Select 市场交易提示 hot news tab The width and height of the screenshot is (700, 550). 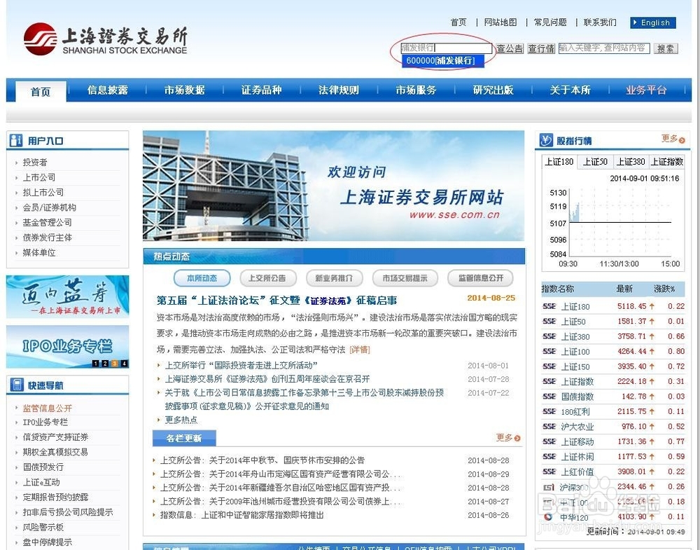pos(405,278)
